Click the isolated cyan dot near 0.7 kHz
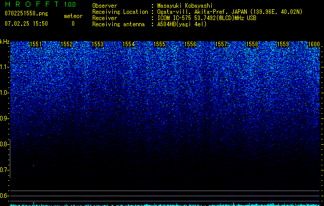The width and height of the screenshot is (324, 206). point(33,165)
